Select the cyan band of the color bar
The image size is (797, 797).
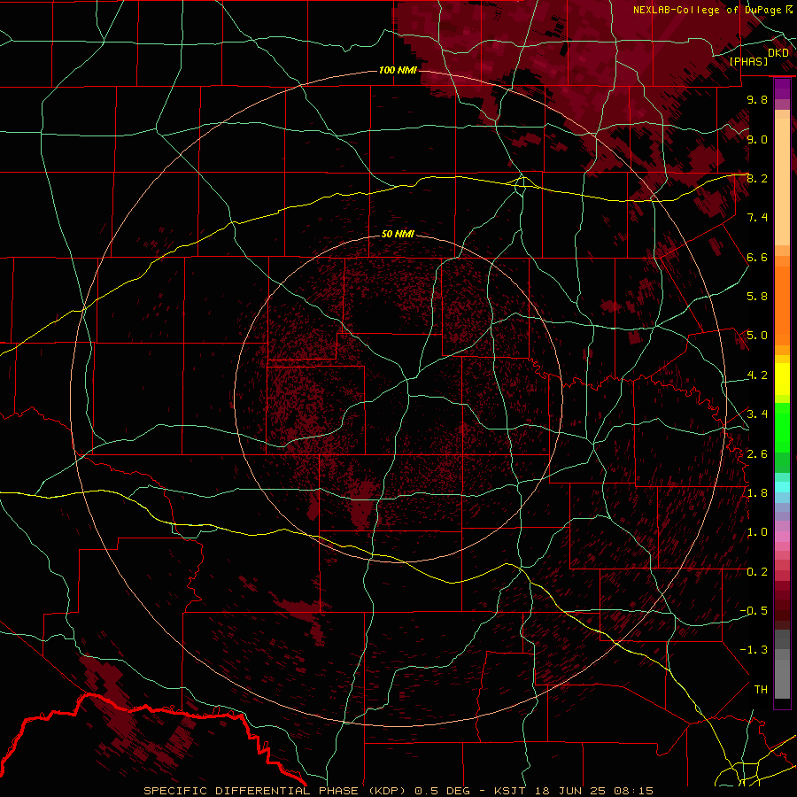coord(782,487)
